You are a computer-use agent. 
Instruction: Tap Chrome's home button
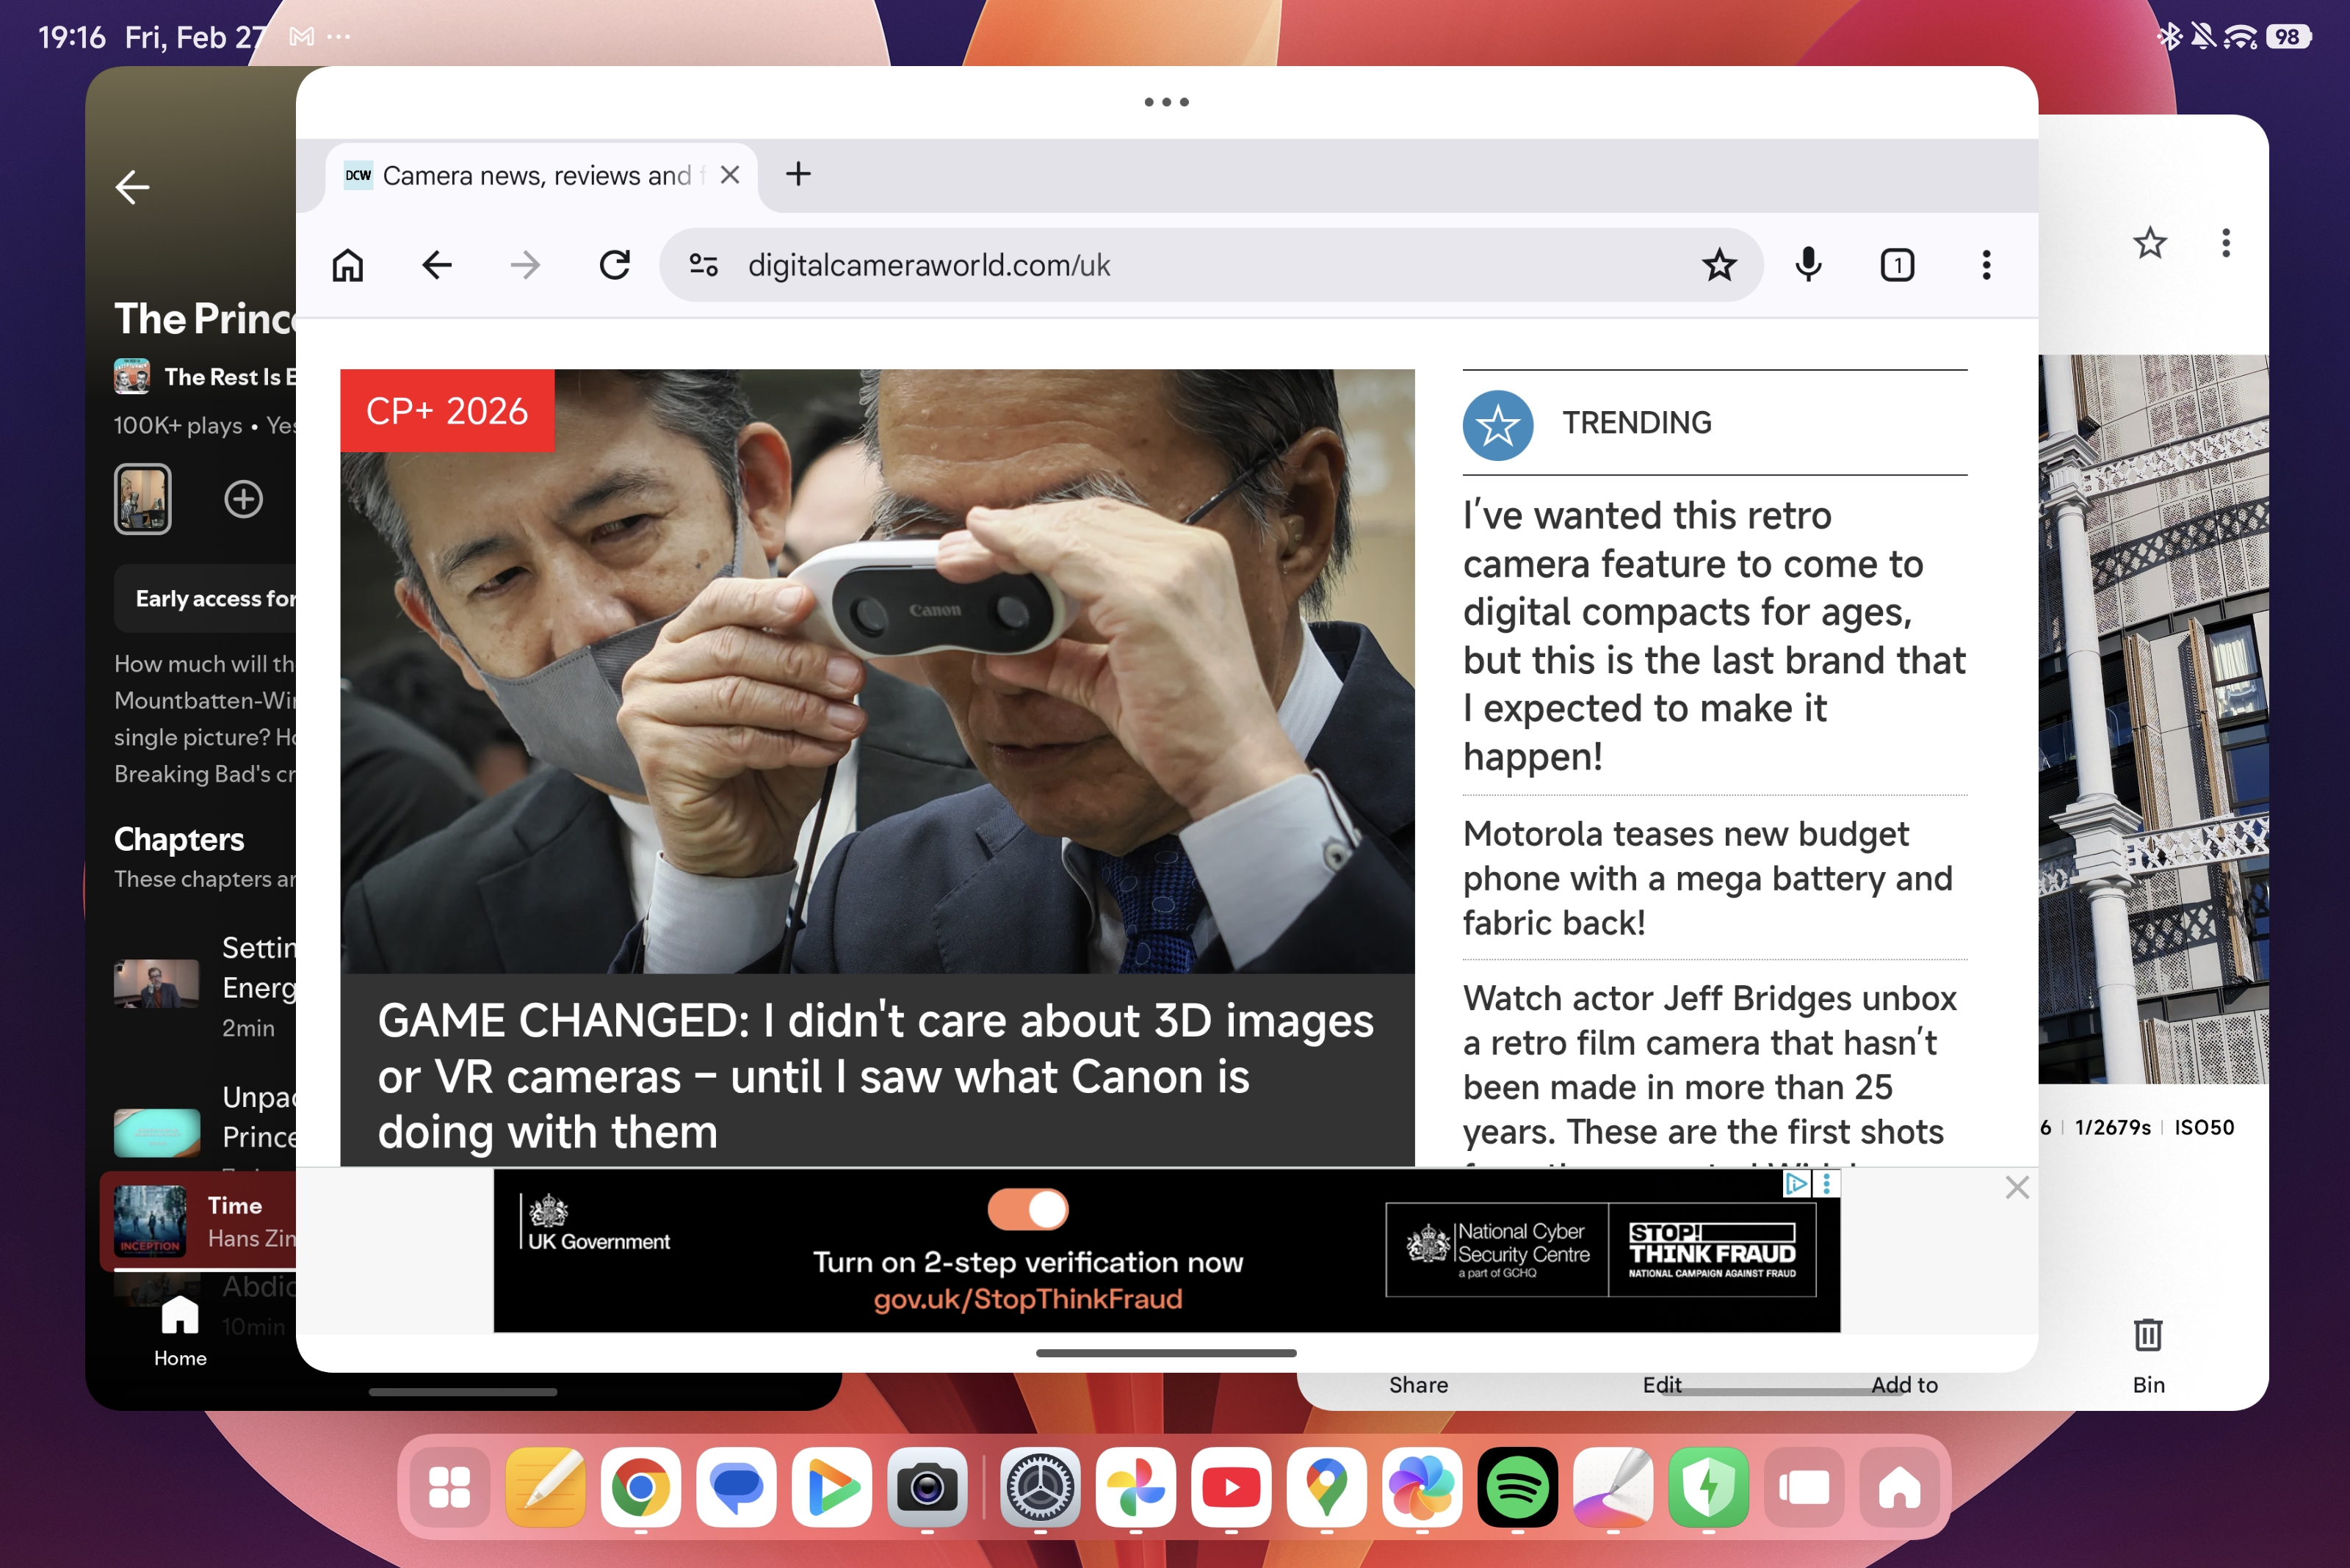click(347, 265)
